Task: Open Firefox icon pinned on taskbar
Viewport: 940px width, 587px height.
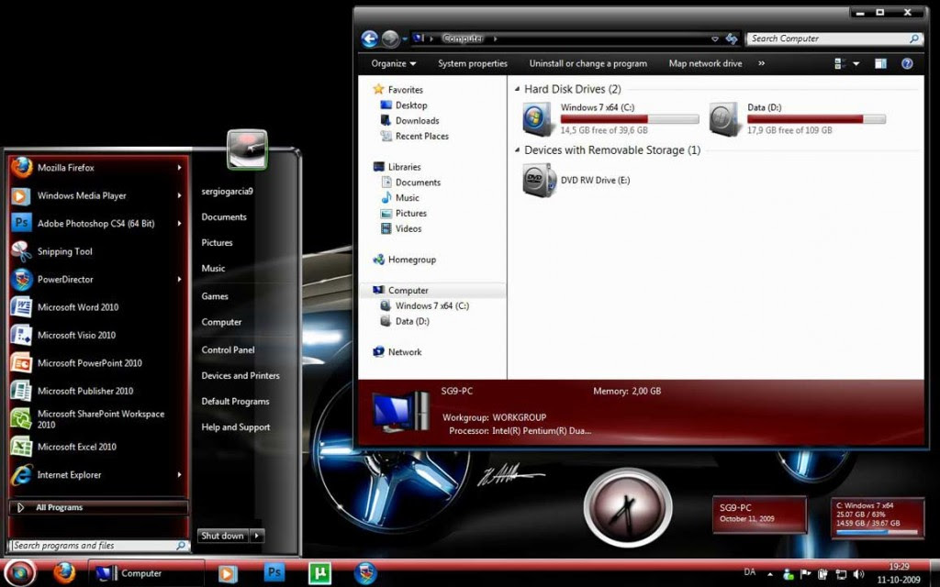Action: click(x=64, y=572)
